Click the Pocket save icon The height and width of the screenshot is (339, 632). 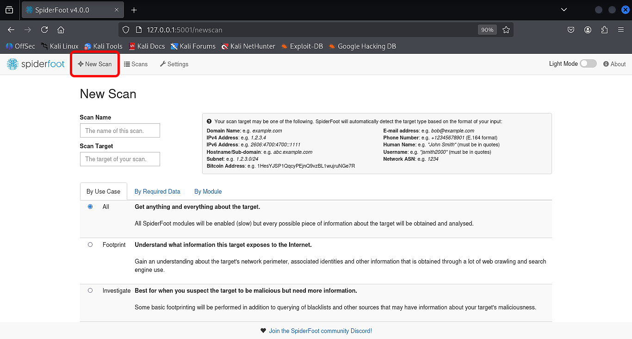click(571, 30)
